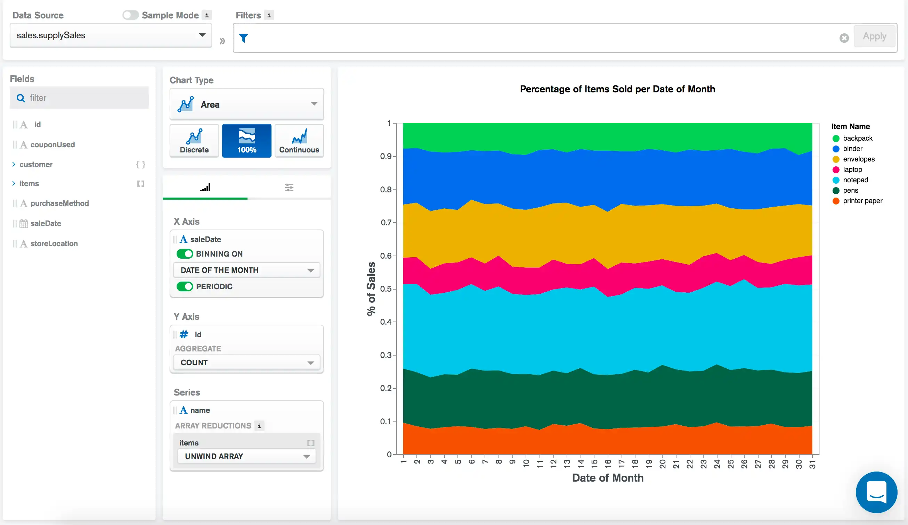
Task: Click the filter funnel icon
Action: point(244,38)
